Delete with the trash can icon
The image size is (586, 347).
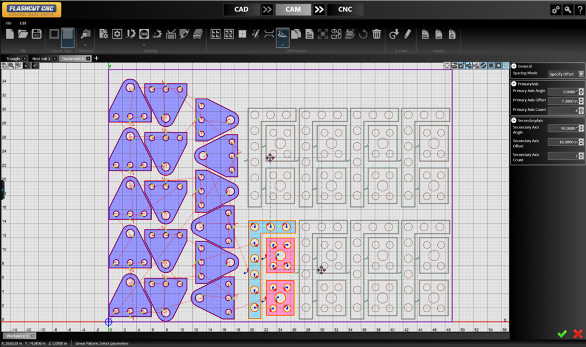[377, 34]
